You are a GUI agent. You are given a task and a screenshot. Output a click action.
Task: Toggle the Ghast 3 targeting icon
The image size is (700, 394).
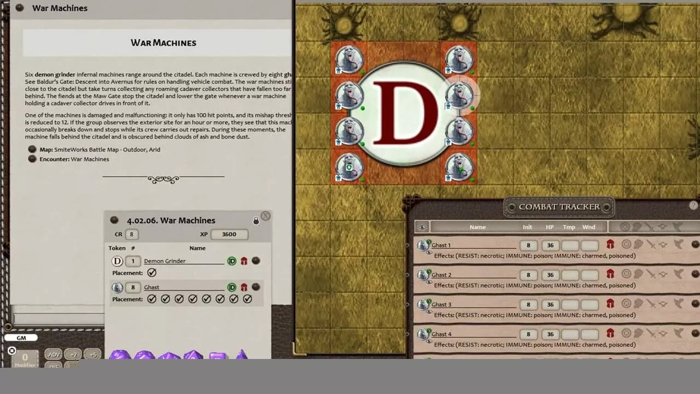point(627,303)
